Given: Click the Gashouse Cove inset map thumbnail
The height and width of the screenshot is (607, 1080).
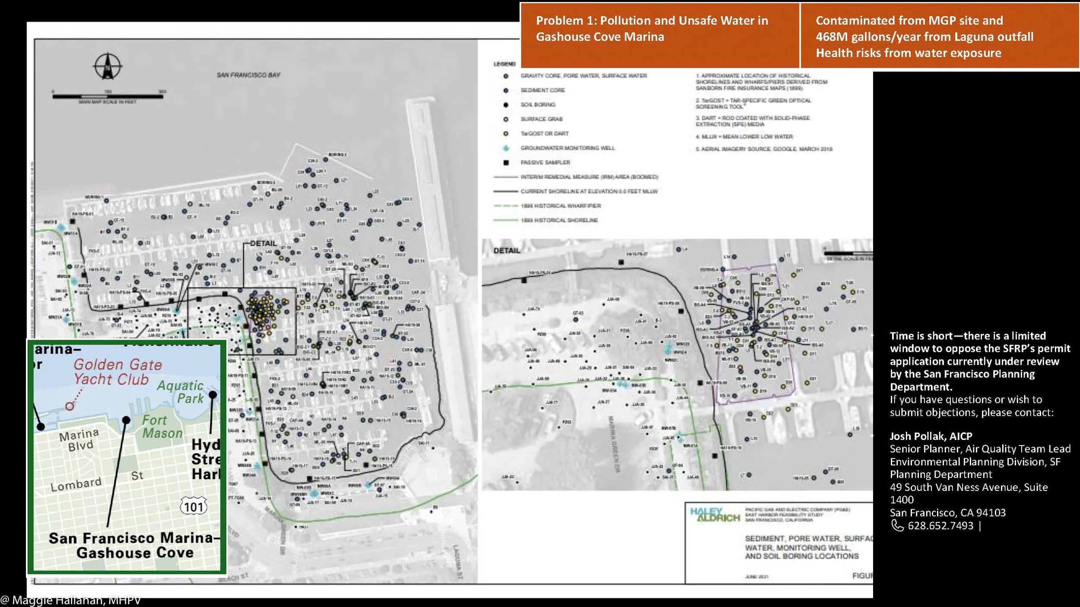Looking at the screenshot, I should [x=127, y=457].
